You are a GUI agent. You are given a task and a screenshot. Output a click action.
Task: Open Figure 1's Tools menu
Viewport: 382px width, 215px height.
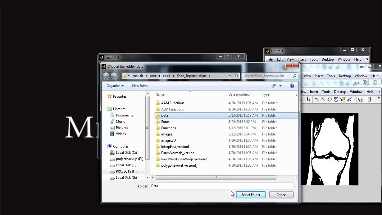pos(314,59)
